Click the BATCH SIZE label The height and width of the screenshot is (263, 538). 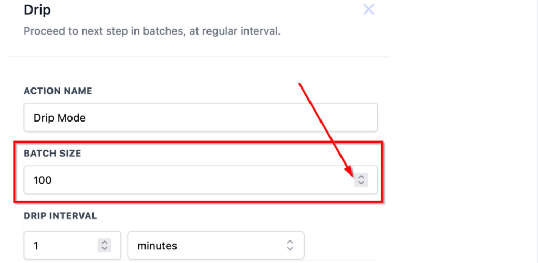tap(52, 154)
